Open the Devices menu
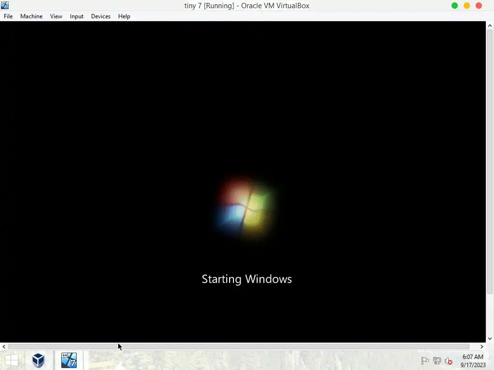Screen dimensions: 494x370 (101, 16)
